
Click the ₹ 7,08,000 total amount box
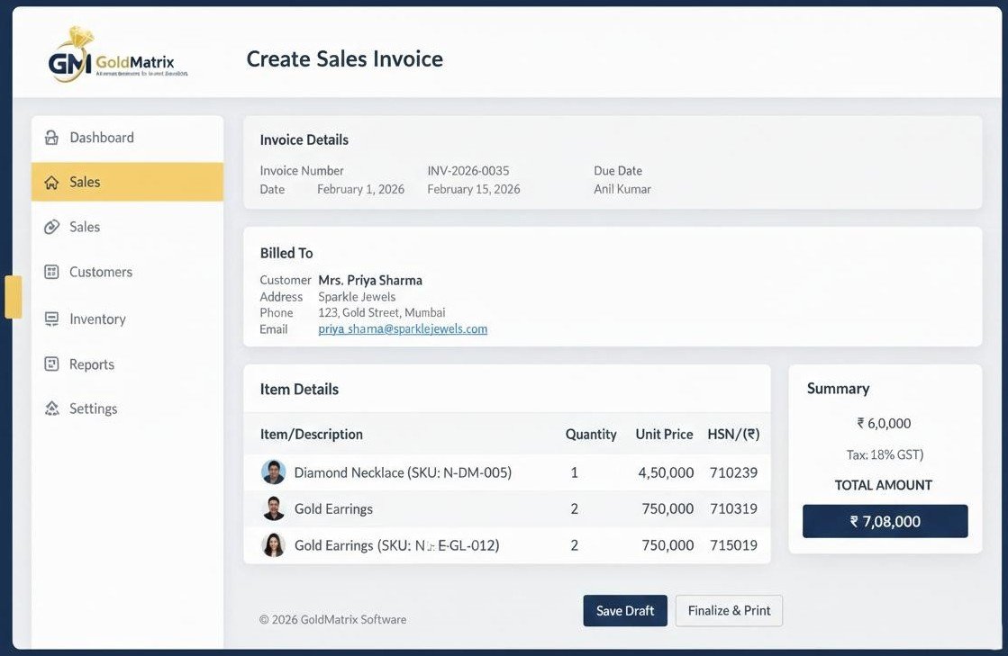click(x=885, y=521)
